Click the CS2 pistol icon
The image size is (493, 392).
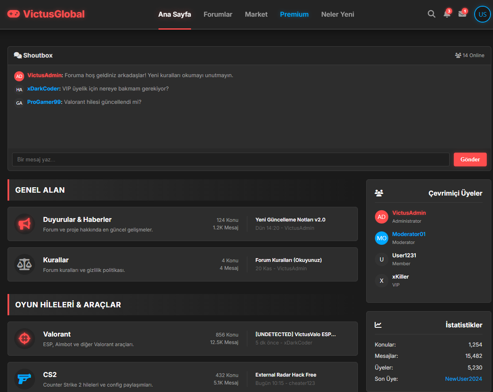pos(25,379)
